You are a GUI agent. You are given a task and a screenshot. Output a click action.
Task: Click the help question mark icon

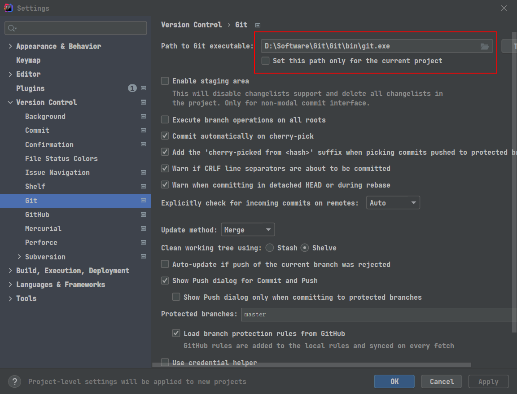pyautogui.click(x=14, y=382)
